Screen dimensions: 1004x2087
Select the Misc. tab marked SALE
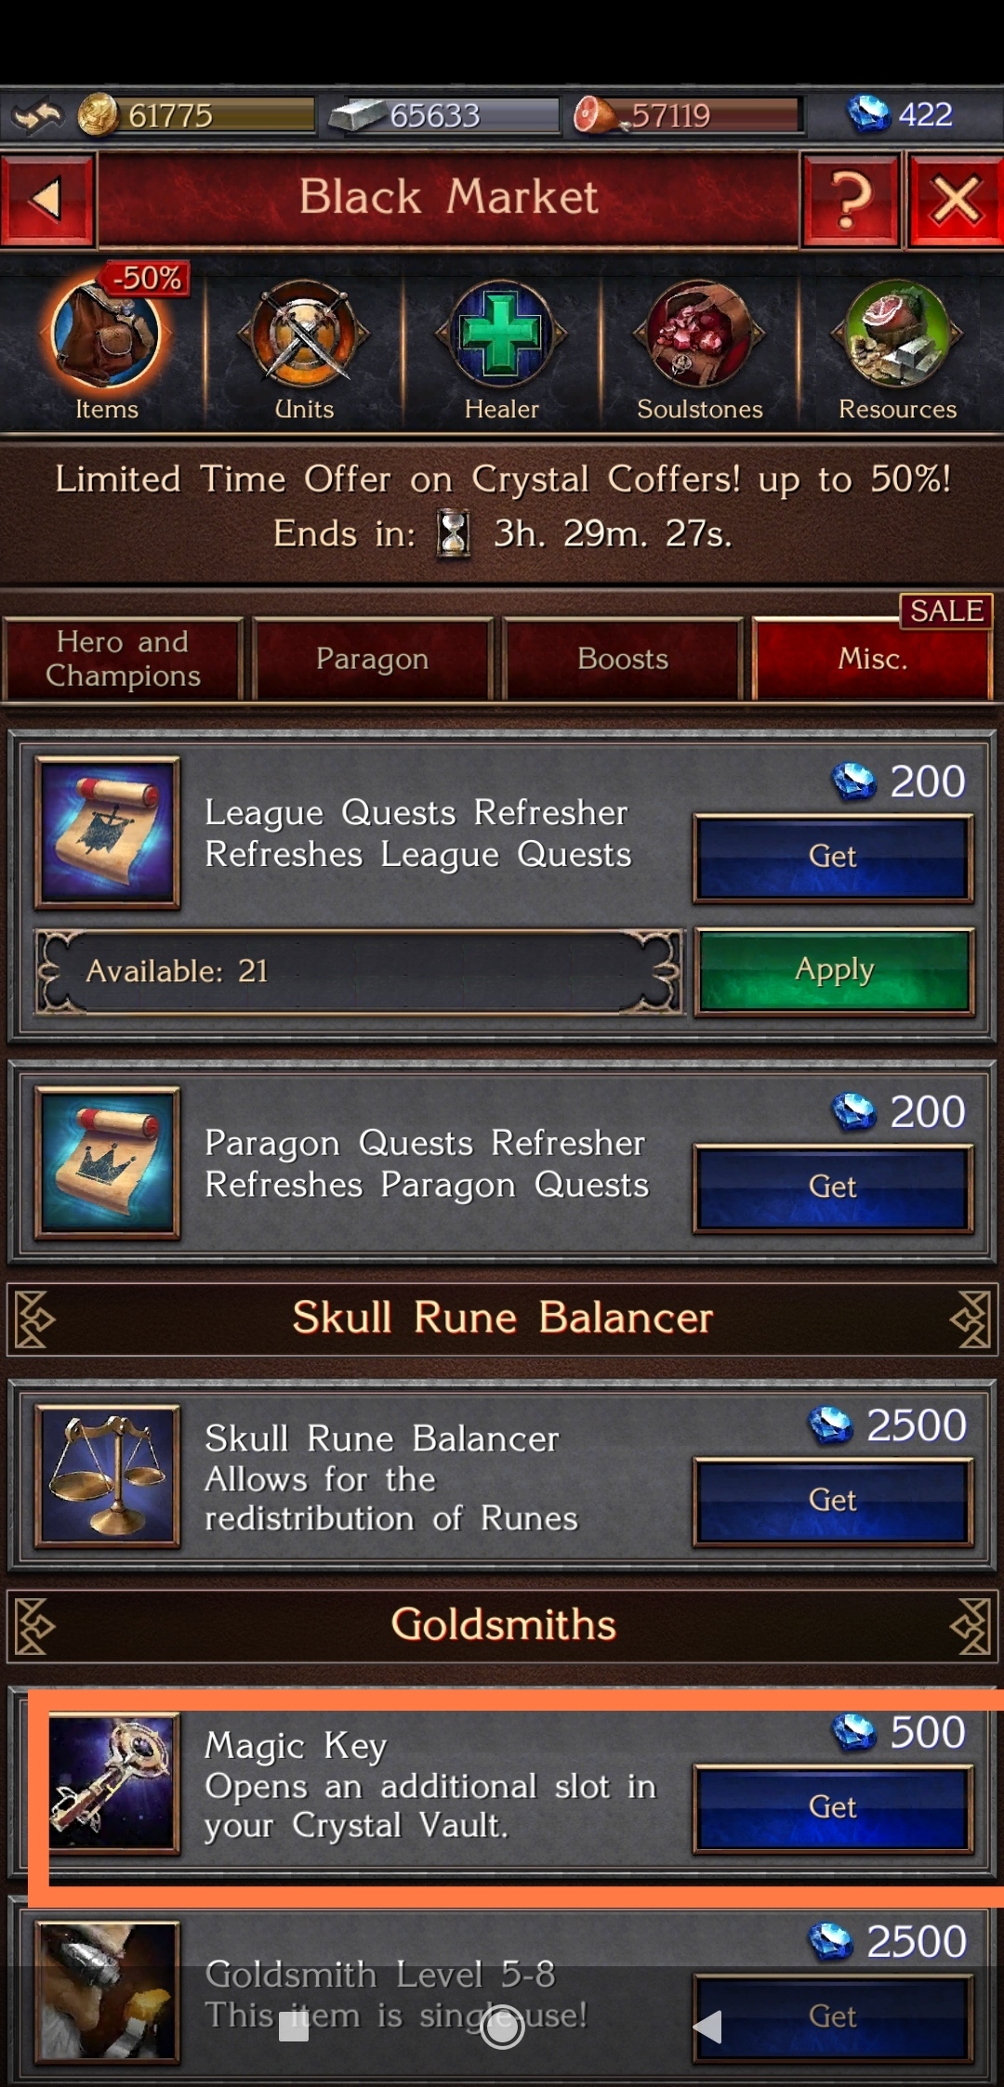pyautogui.click(x=872, y=659)
